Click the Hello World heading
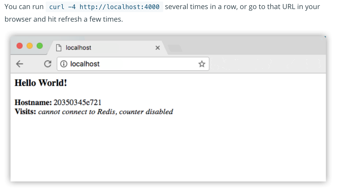Viewport: 343px width, 189px height. point(41,83)
